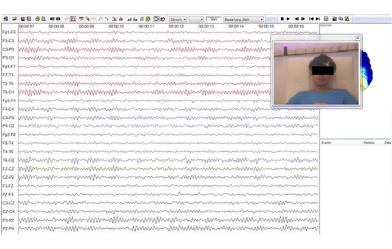Click the 00:00:10 time marker
Viewport: 392px width, 249px height.
pos(116,26)
